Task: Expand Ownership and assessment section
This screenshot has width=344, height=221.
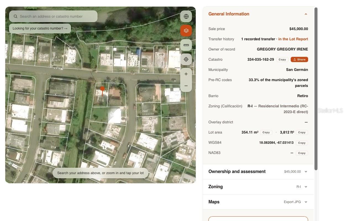Action: coord(258,172)
